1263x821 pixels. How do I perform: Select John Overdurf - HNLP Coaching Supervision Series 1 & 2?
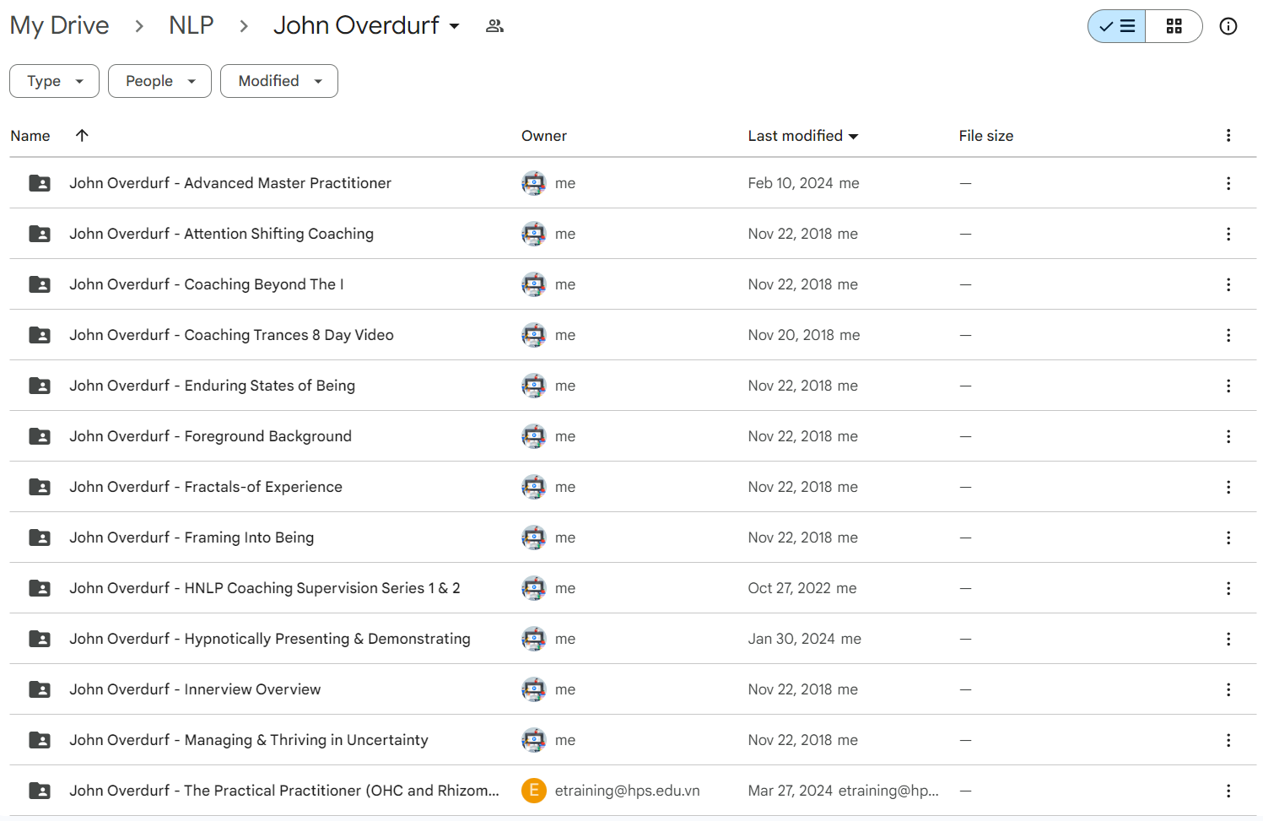pyautogui.click(x=265, y=588)
